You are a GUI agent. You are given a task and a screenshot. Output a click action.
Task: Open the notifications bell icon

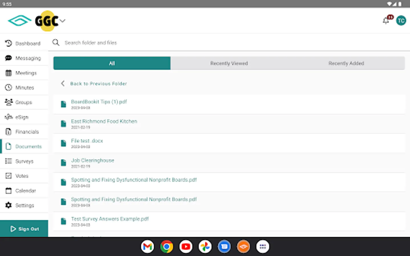386,21
